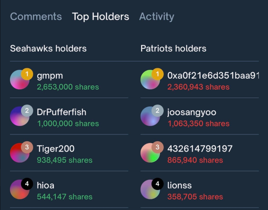Screen dimensions: 268x210
Task: Open the Tiger200 username link
Action: [x=56, y=149]
